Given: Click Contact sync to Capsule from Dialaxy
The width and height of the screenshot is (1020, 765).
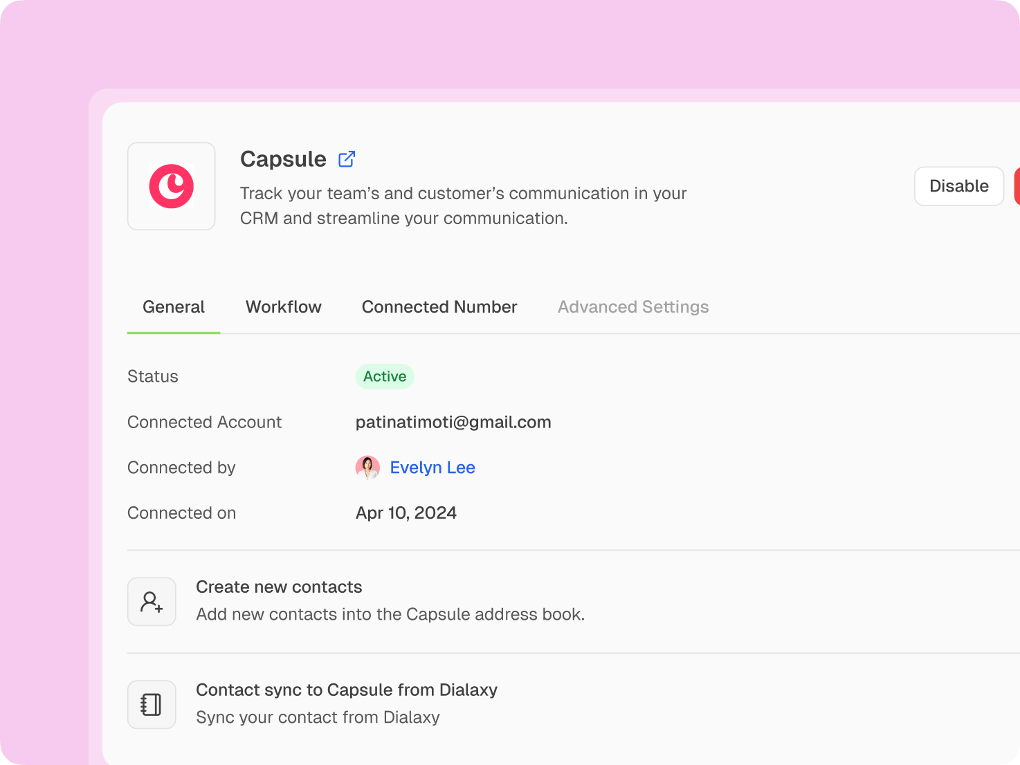Looking at the screenshot, I should click(x=347, y=690).
